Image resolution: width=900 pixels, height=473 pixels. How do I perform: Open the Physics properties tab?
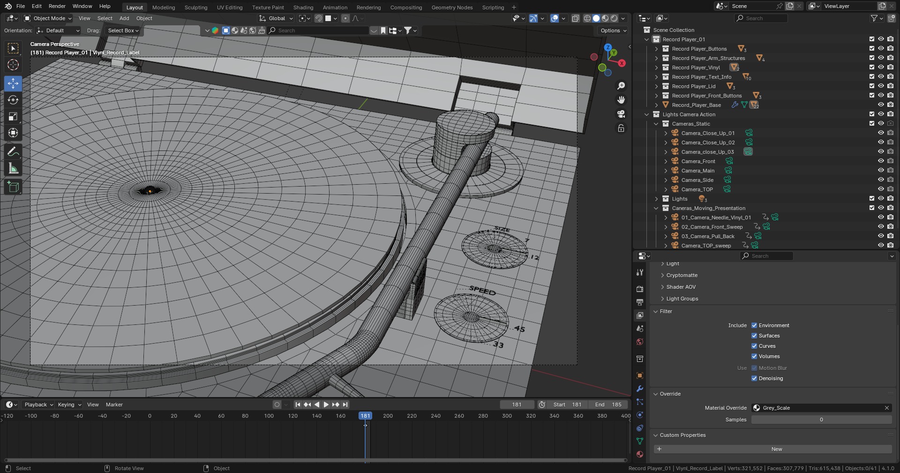(640, 415)
